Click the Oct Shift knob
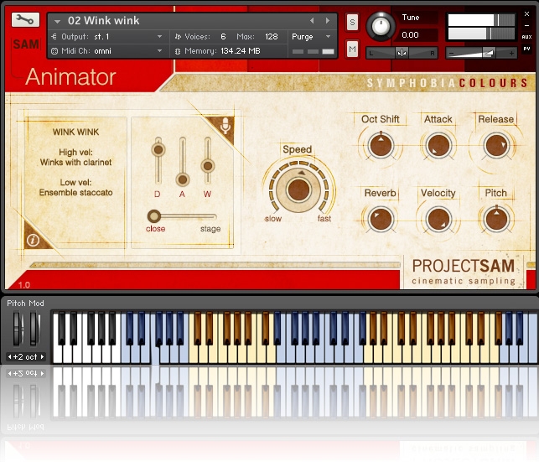The image size is (539, 462). tap(381, 145)
